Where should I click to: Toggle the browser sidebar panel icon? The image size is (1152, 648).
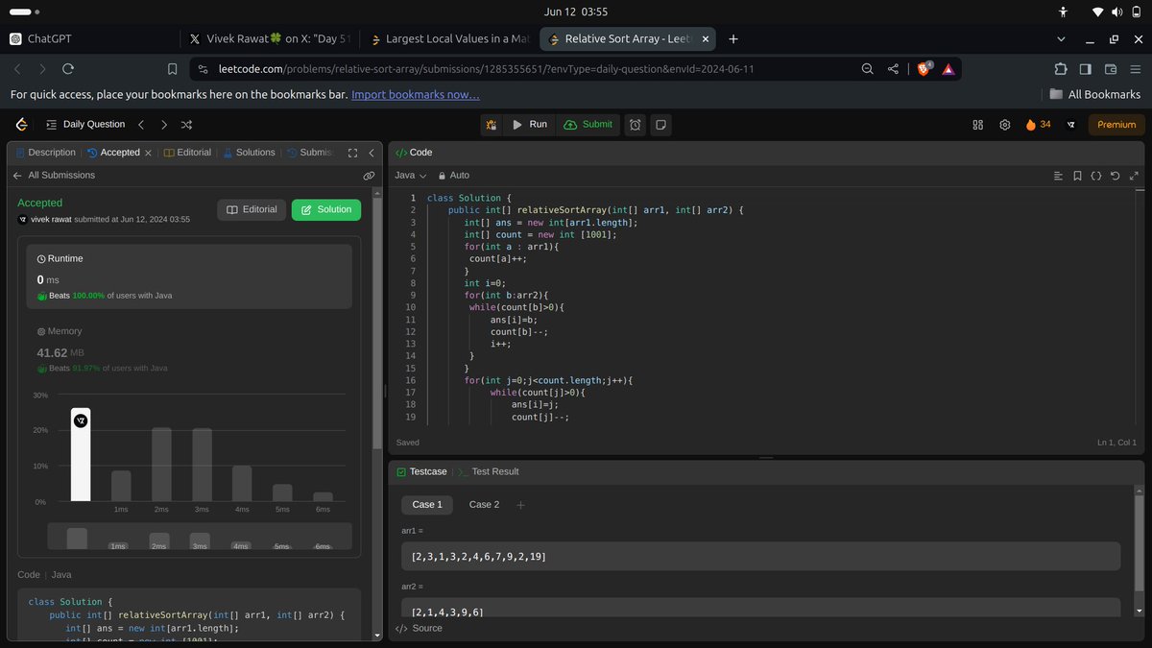[x=1086, y=69]
